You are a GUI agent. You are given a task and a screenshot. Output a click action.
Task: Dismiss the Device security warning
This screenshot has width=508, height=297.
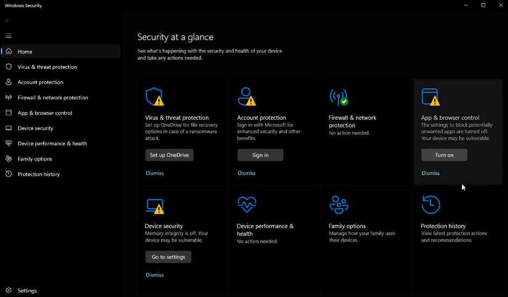155,275
